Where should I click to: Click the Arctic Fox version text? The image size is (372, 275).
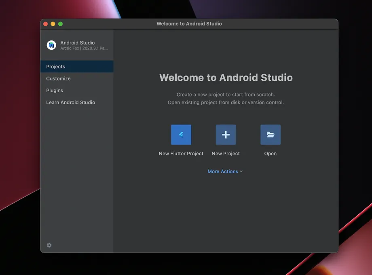[x=84, y=48]
